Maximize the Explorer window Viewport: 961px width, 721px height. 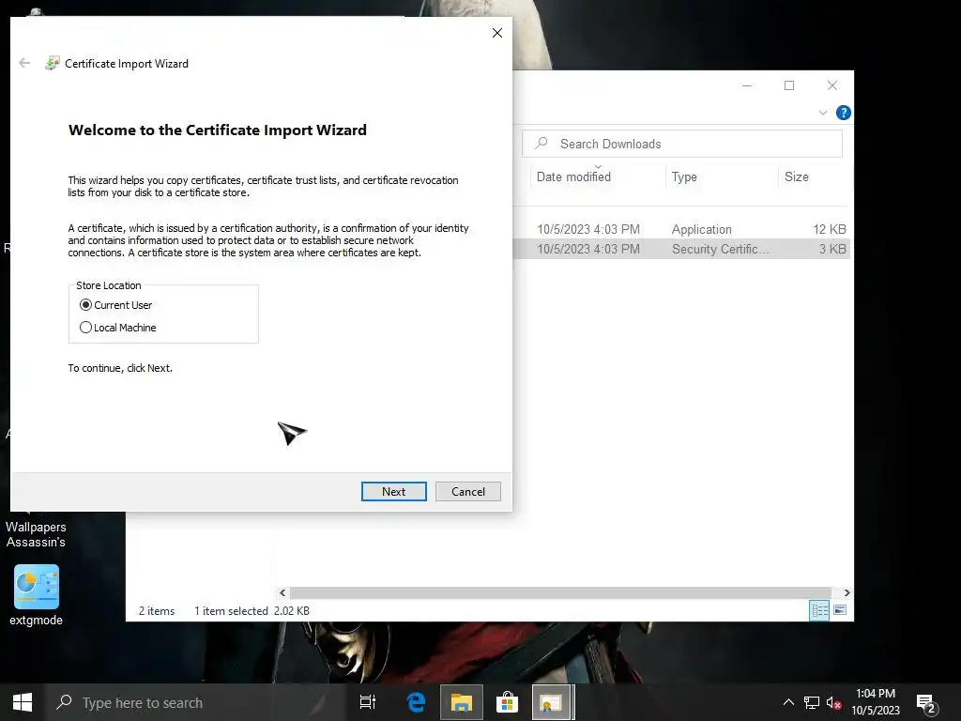(x=789, y=85)
